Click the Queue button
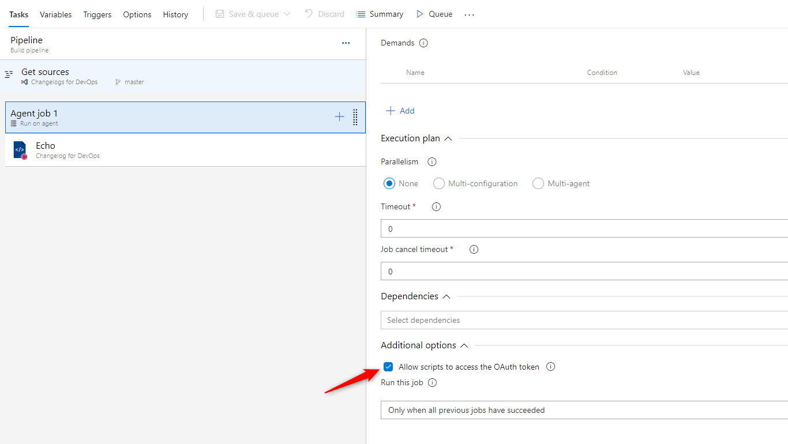The height and width of the screenshot is (444, 788). 434,14
